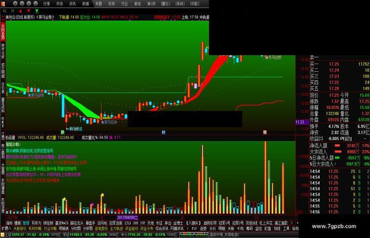Click the 机构攻略 button
The height and width of the screenshot is (238, 370).
[35, 229]
